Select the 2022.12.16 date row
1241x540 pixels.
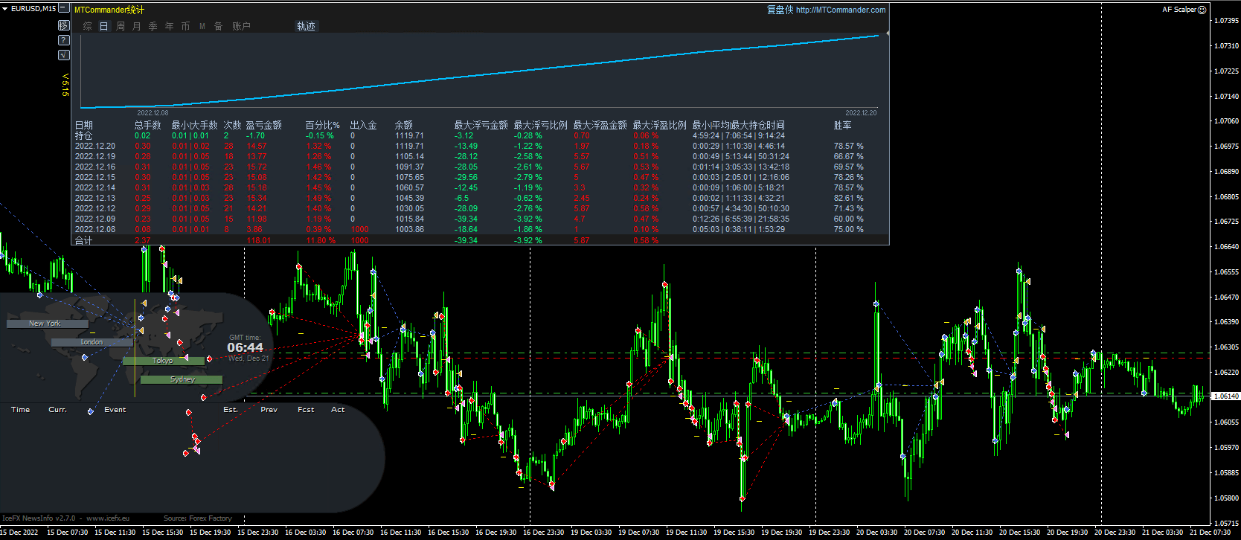click(x=95, y=167)
